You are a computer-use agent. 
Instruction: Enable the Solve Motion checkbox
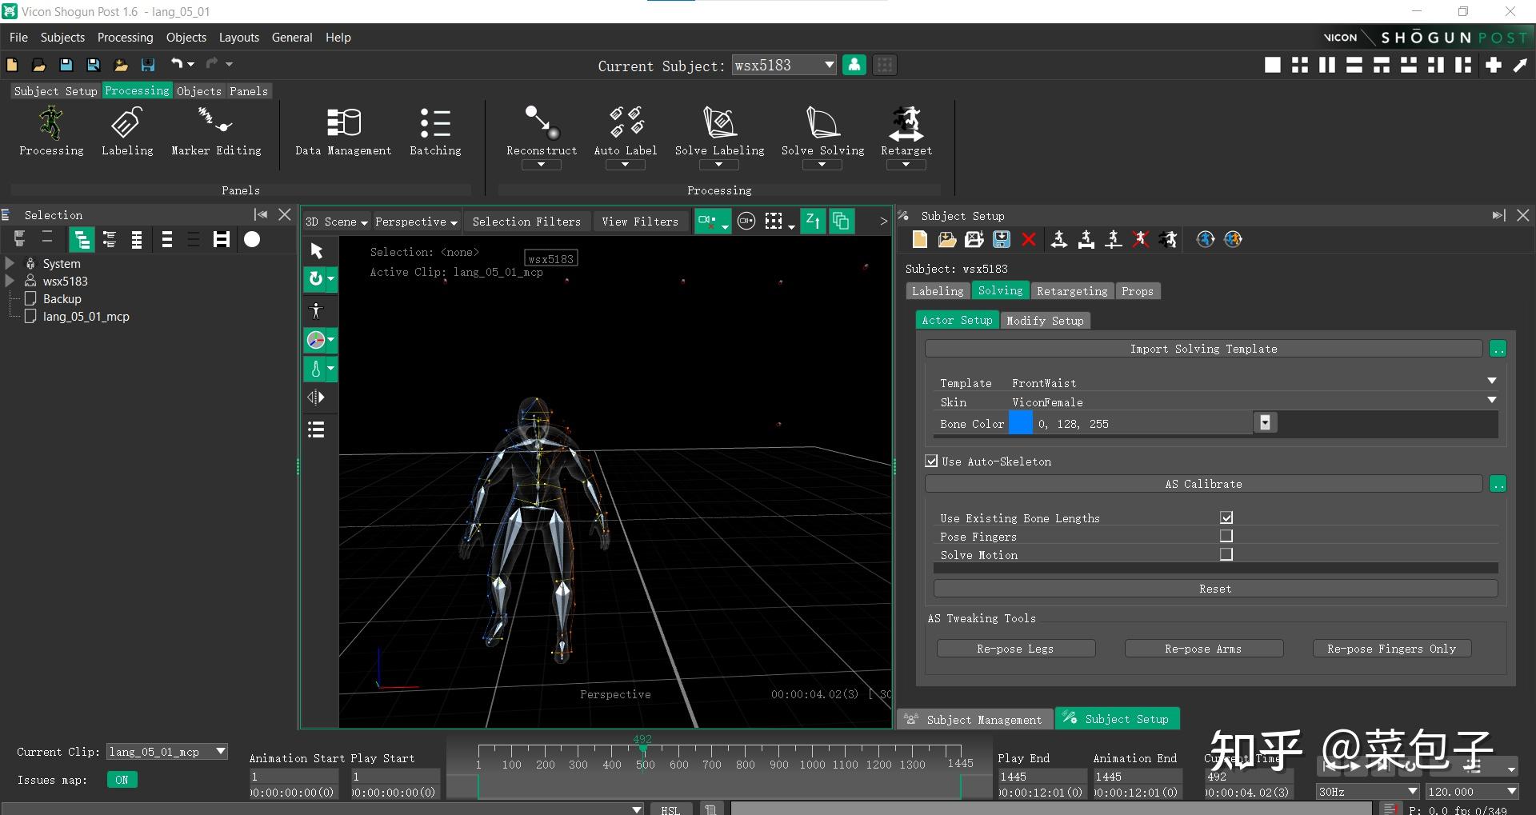1226,554
